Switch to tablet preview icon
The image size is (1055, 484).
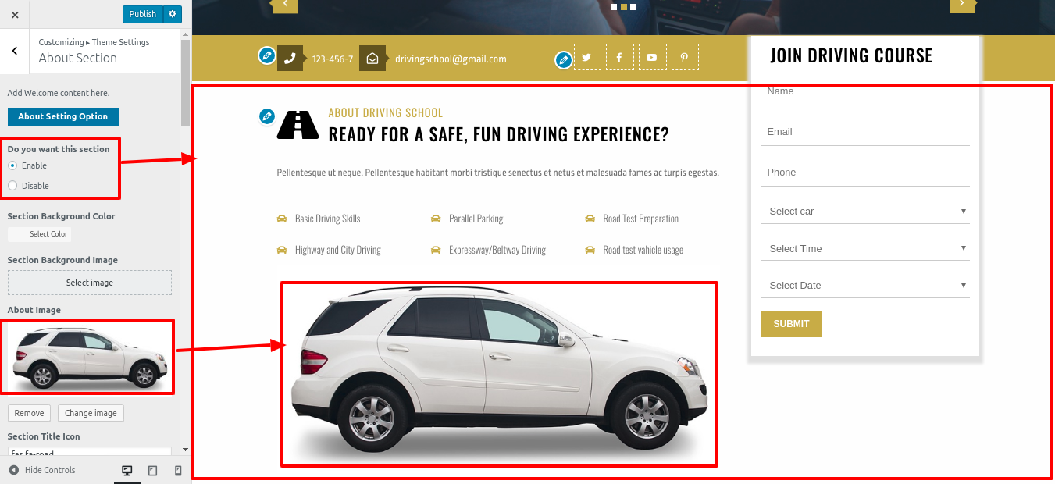pyautogui.click(x=152, y=471)
